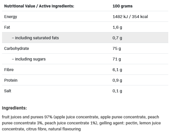Select the Energy row label
Image resolution: width=172 pixels, height=137 pixels.
(11, 17)
